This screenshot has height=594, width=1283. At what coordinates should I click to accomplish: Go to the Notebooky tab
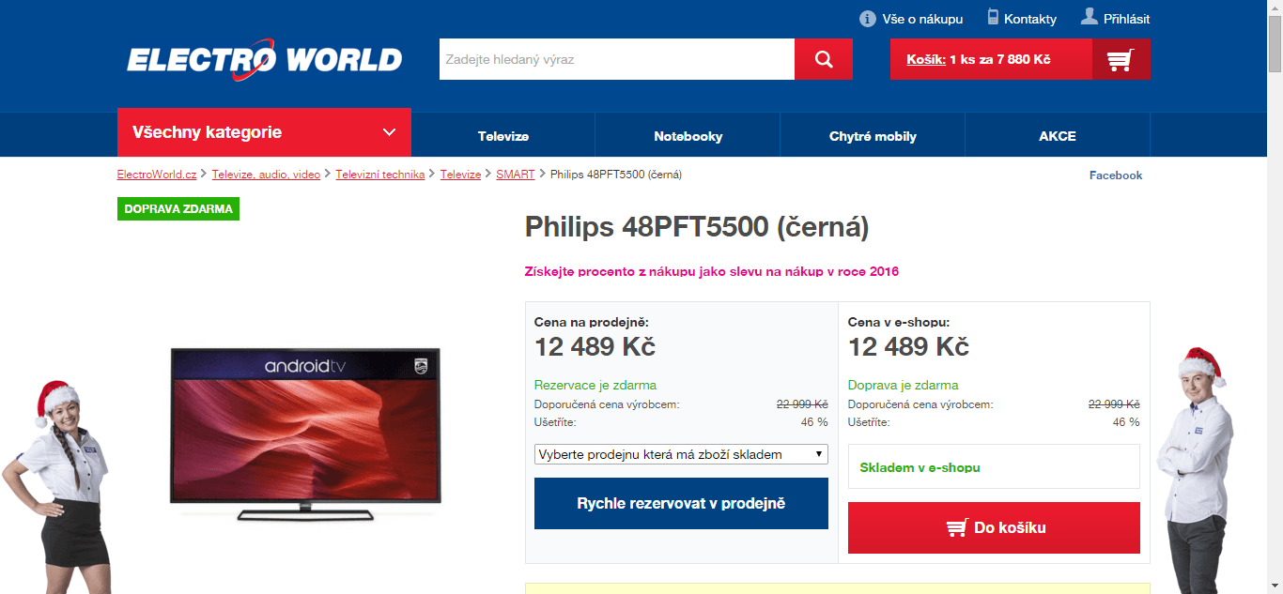pyautogui.click(x=688, y=136)
